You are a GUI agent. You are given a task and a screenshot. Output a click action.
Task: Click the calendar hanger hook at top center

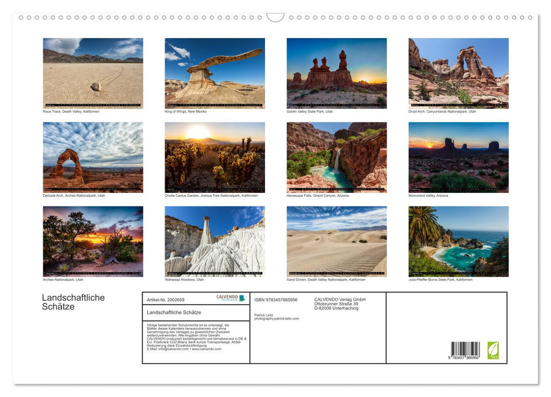click(x=275, y=18)
